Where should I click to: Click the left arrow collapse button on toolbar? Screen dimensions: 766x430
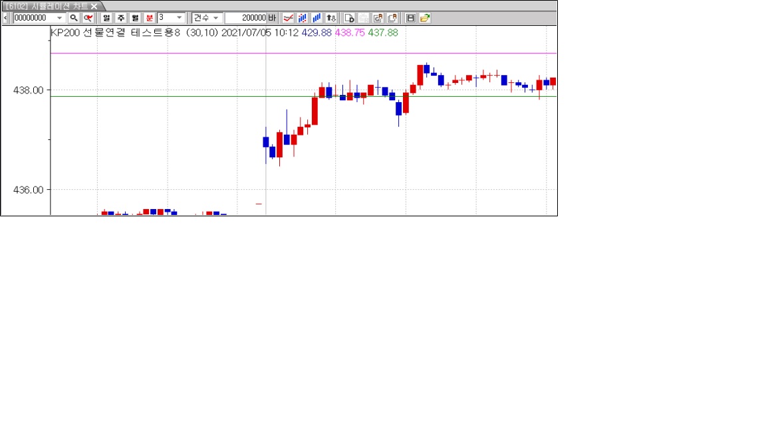tap(6, 18)
